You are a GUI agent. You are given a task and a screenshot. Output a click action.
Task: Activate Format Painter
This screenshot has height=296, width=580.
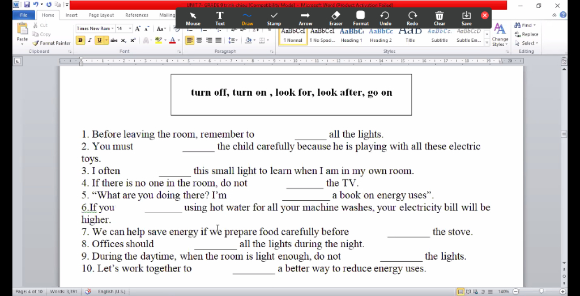point(52,43)
